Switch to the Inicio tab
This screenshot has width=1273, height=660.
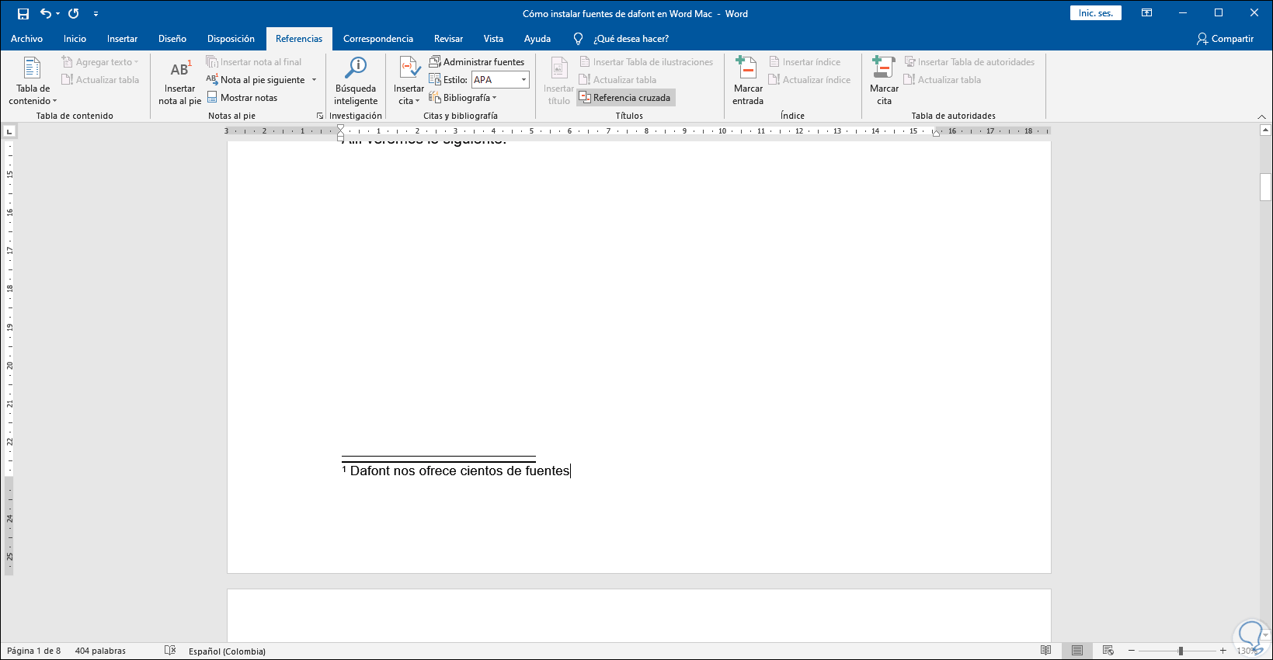click(75, 39)
